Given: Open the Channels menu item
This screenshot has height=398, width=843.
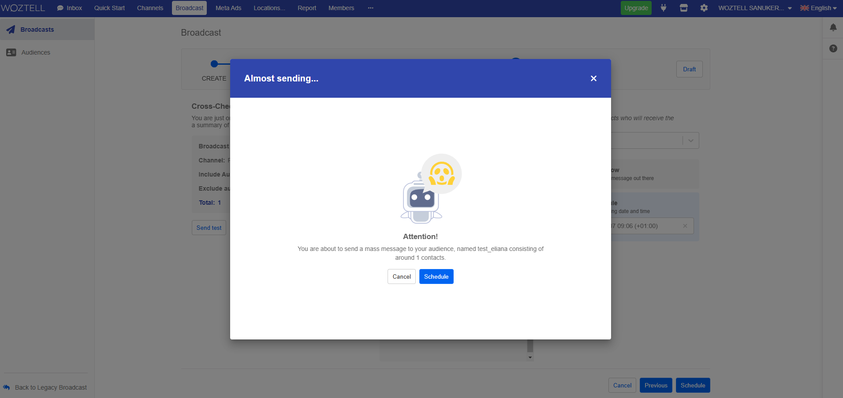Looking at the screenshot, I should 150,8.
